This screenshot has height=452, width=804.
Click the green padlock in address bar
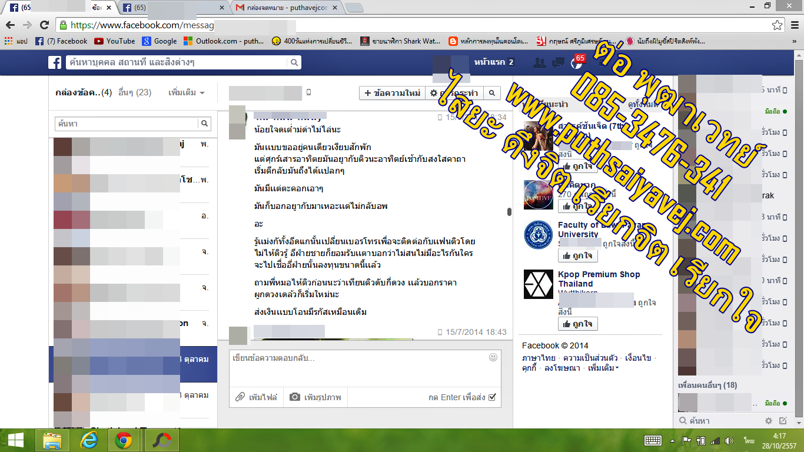tap(63, 25)
